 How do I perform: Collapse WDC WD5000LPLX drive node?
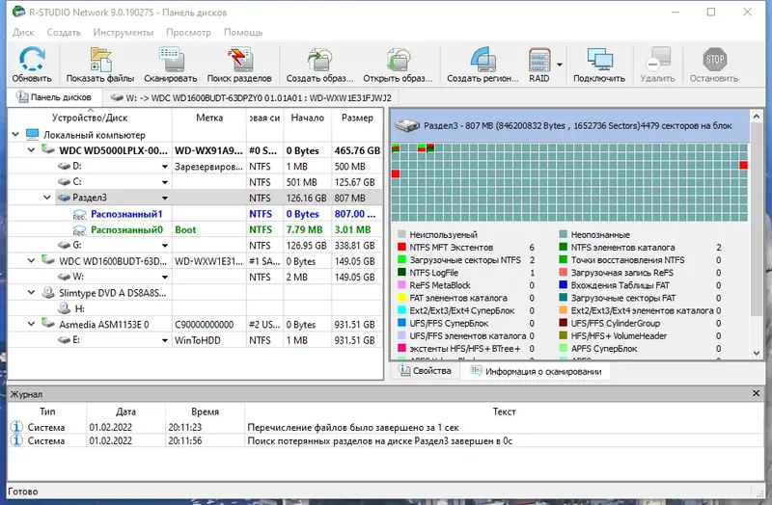[32, 150]
